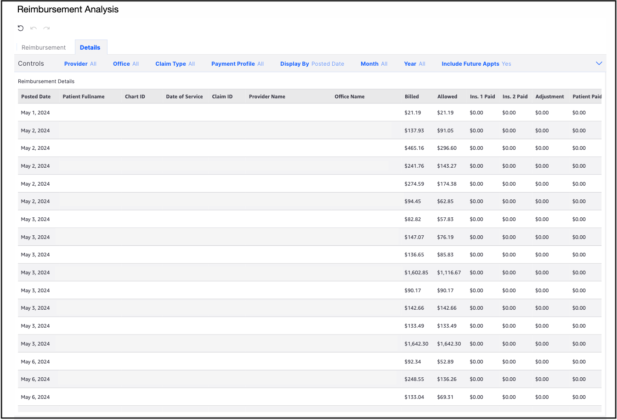617x420 pixels.
Task: Select the billed amount $147.07
Action: 414,237
